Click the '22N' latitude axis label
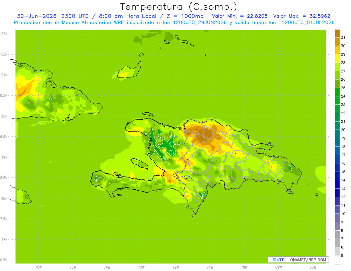351x271 pixels. point(4,34)
